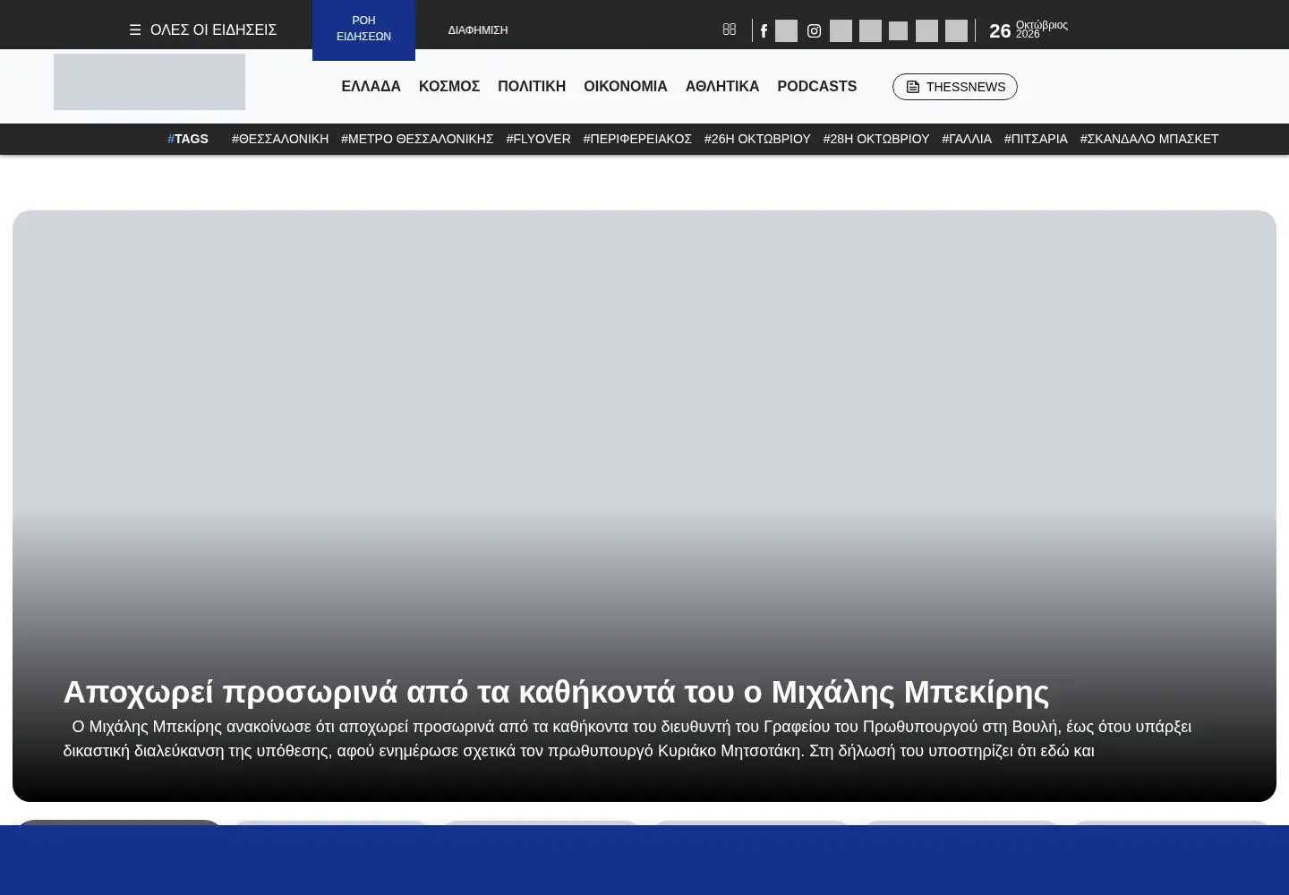
Task: Click the #TAGS label
Action: tap(188, 139)
